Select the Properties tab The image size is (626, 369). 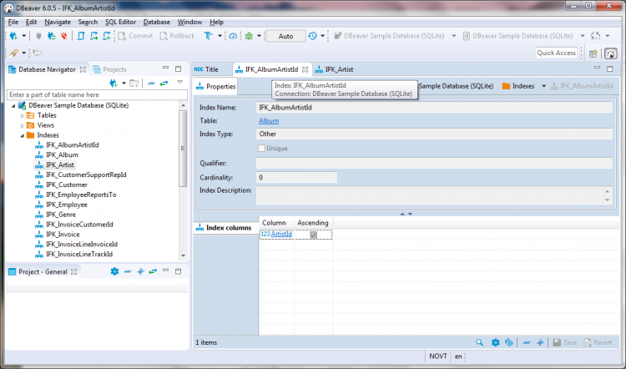point(216,87)
